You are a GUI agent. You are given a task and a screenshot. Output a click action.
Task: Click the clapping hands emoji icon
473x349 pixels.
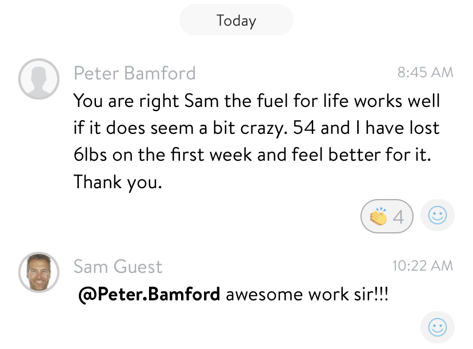(x=378, y=216)
